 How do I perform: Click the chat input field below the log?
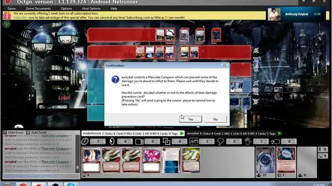[41, 176]
